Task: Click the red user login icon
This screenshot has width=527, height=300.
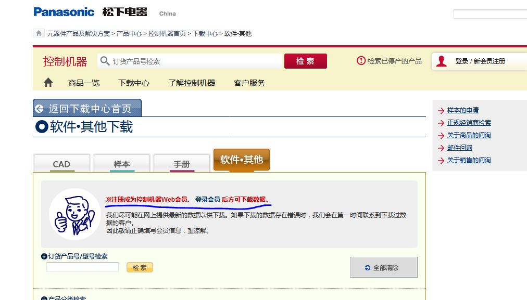Action: click(x=442, y=61)
